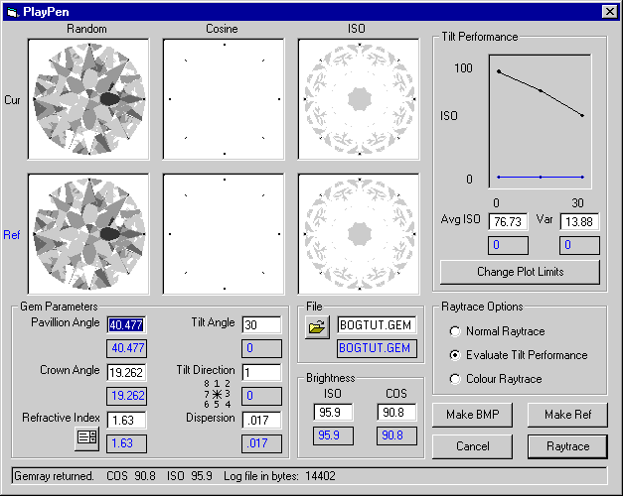Open the refractive index table icon
Image resolution: width=623 pixels, height=496 pixels.
[x=87, y=438]
